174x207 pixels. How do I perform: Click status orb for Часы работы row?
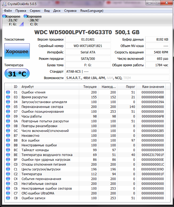point(8,116)
